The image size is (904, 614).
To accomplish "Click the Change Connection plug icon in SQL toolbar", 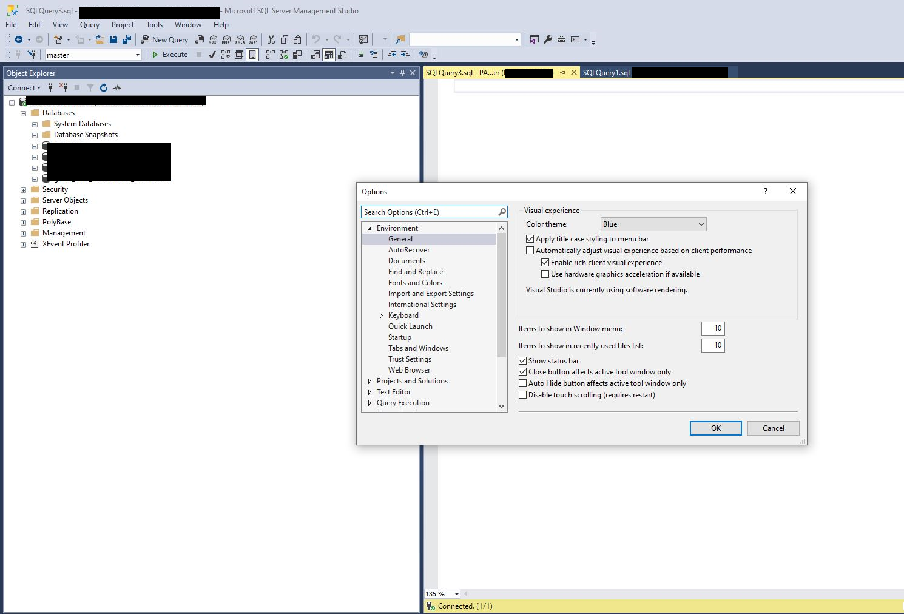I will (x=32, y=54).
